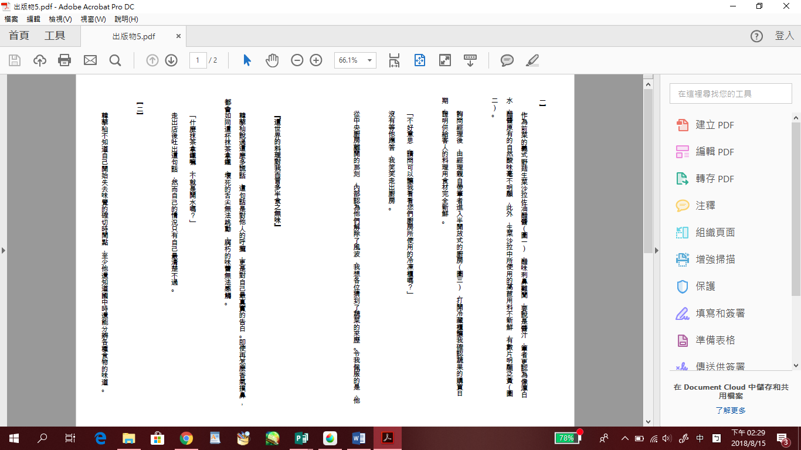Click the Zoom in plus button
801x450 pixels.
316,60
